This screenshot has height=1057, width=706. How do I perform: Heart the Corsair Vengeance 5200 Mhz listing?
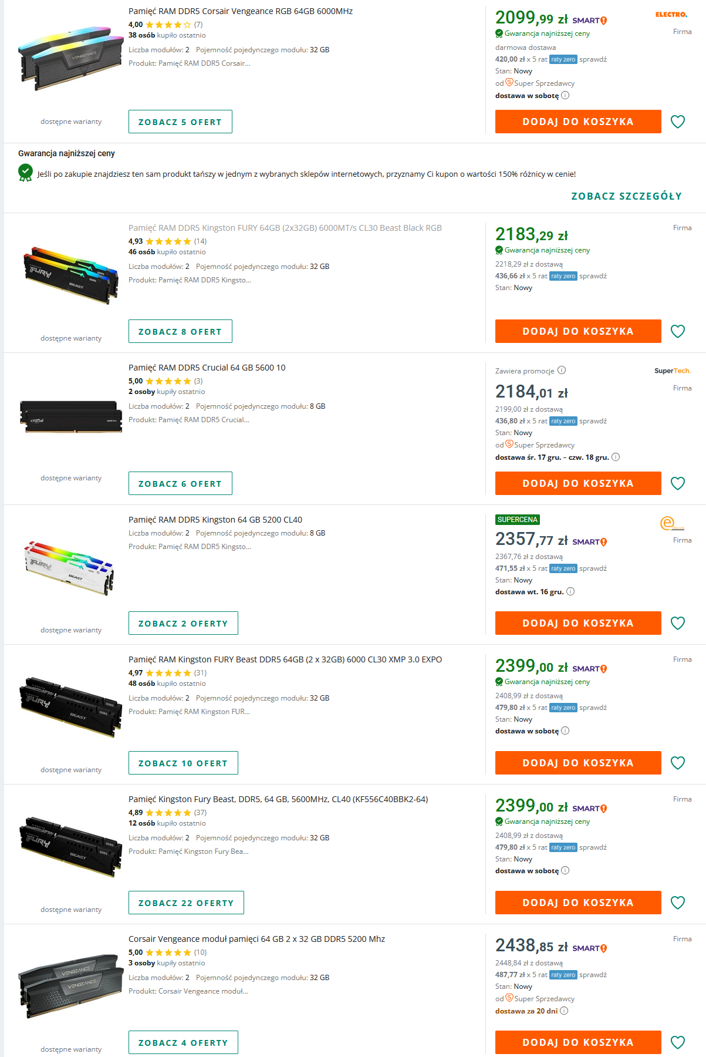point(677,1042)
